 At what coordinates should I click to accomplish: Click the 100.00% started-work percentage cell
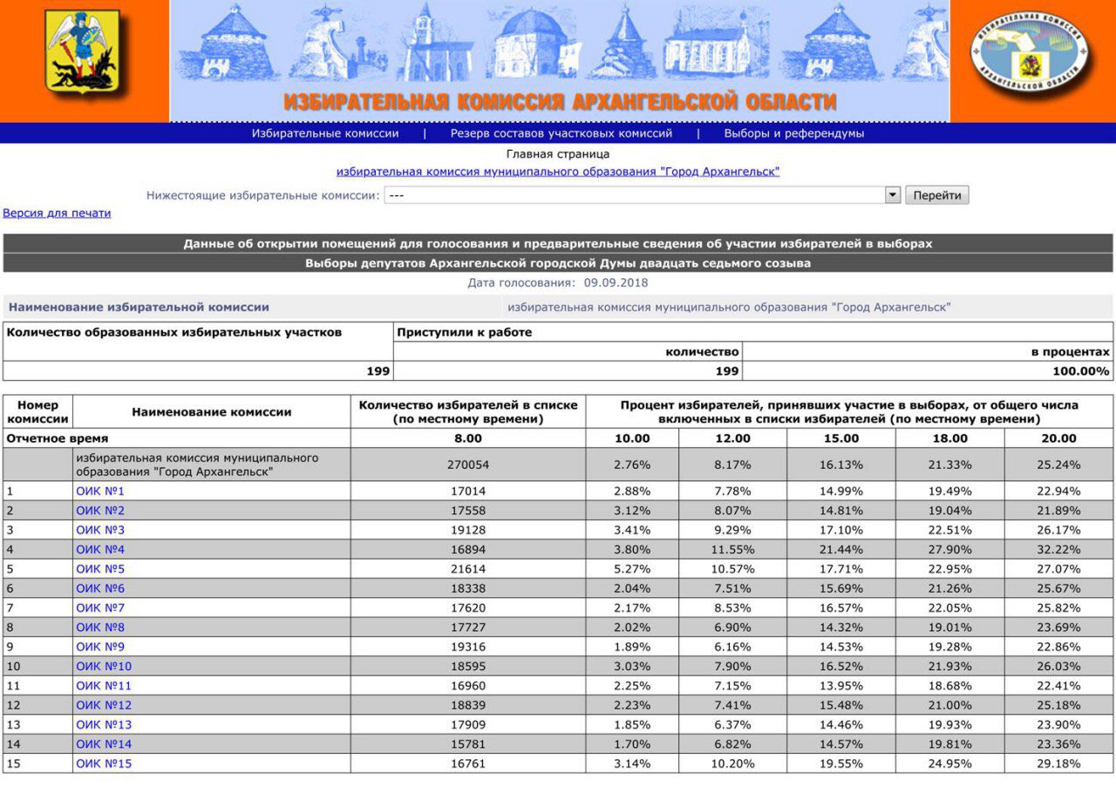click(928, 371)
